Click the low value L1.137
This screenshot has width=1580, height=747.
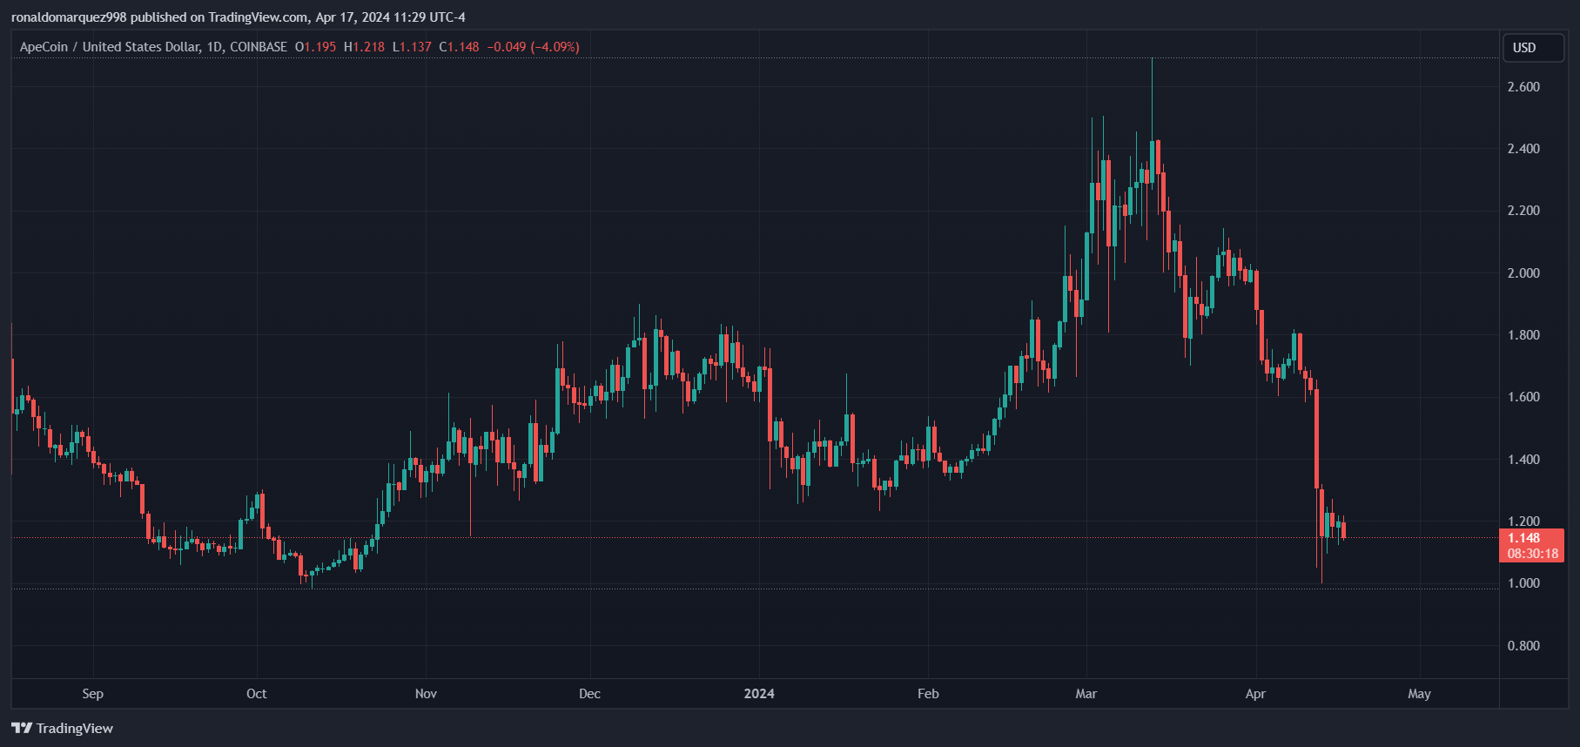[412, 47]
